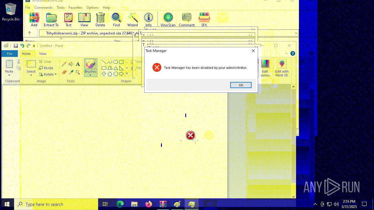The image size is (374, 210).
Task: Expand WinRAR address bar dropdown
Action: click(x=296, y=33)
